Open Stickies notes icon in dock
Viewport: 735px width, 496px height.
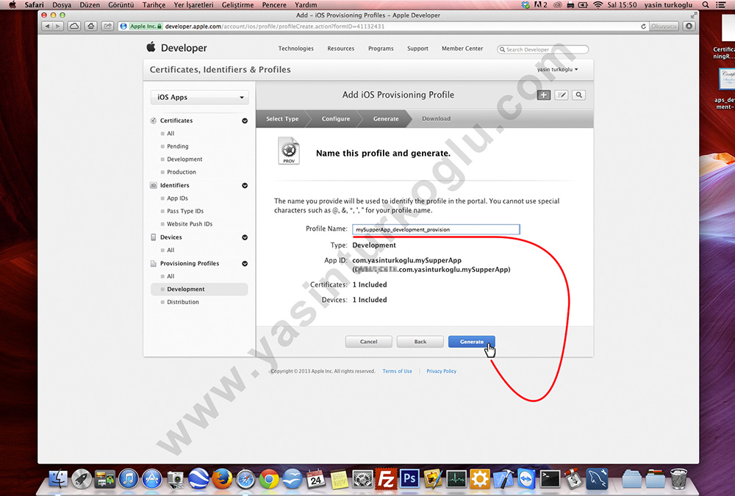coord(340,479)
